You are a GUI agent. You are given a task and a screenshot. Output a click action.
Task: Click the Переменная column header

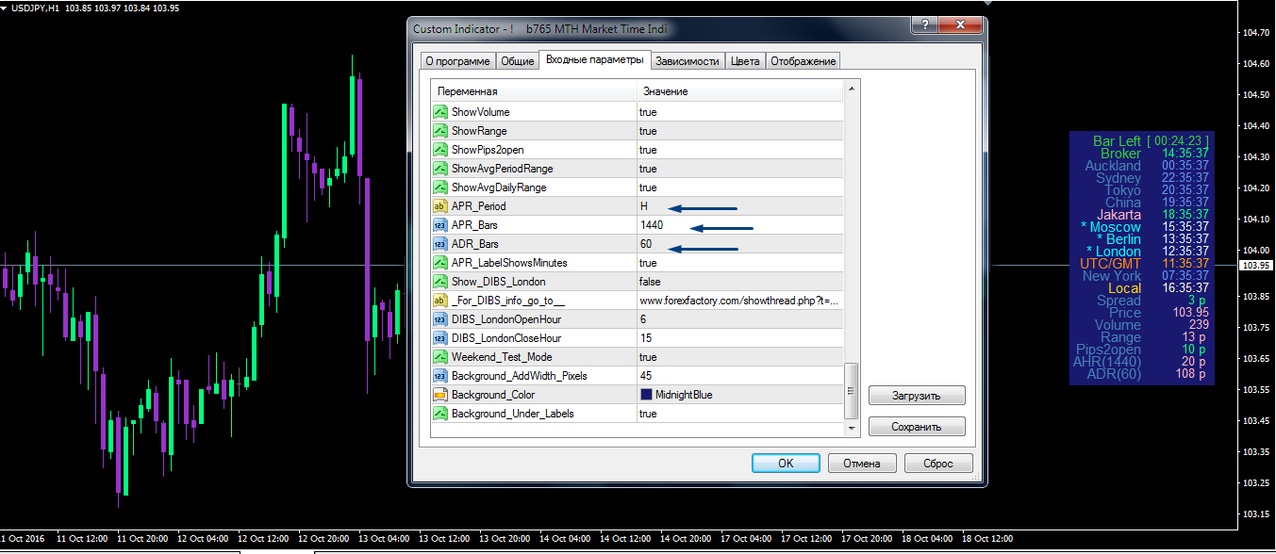coord(534,91)
